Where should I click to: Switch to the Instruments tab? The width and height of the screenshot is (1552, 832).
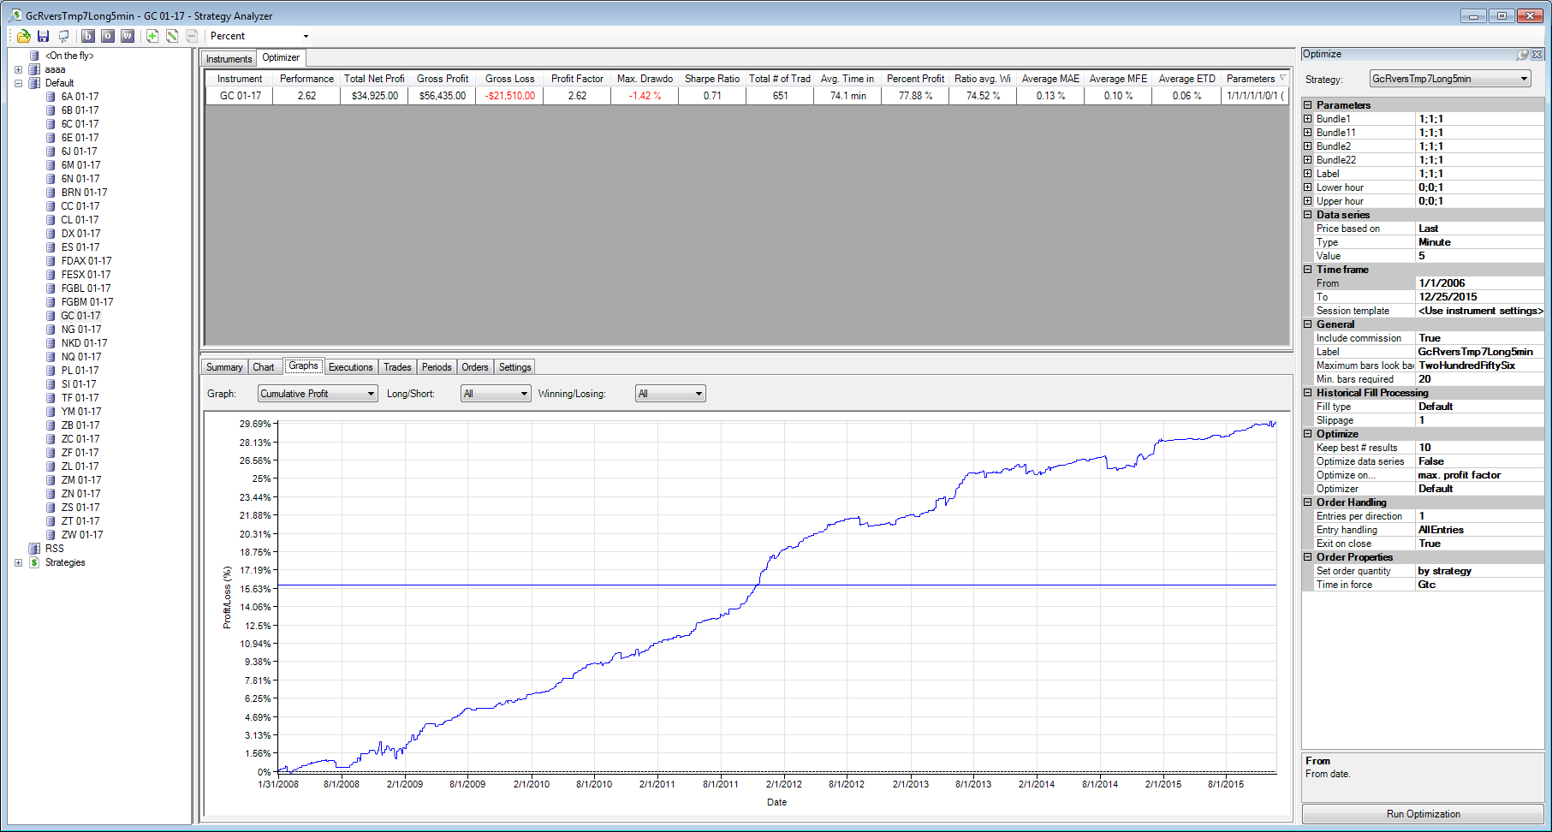click(x=229, y=58)
